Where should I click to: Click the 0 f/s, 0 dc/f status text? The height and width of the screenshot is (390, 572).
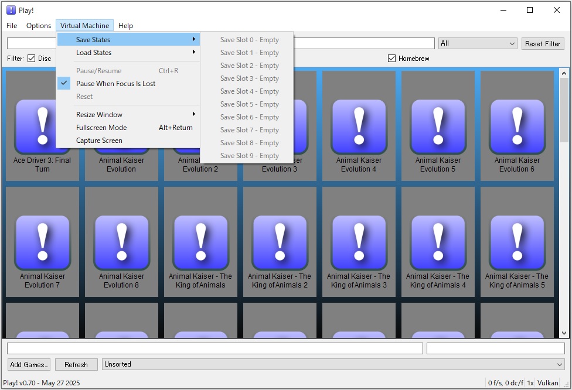(506, 383)
